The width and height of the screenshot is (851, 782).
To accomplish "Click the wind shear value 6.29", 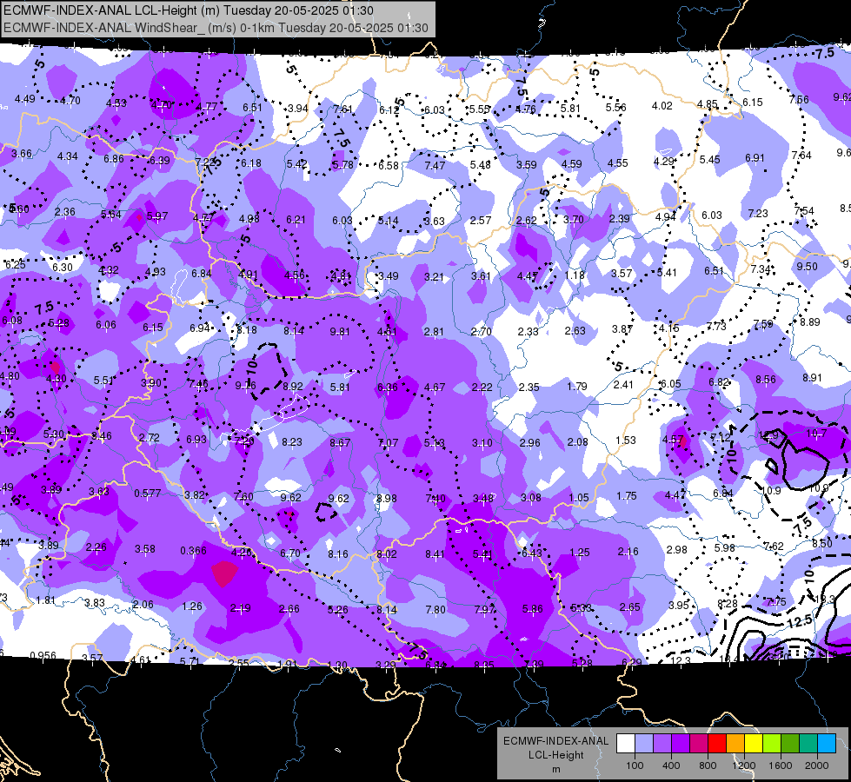I will 632,662.
